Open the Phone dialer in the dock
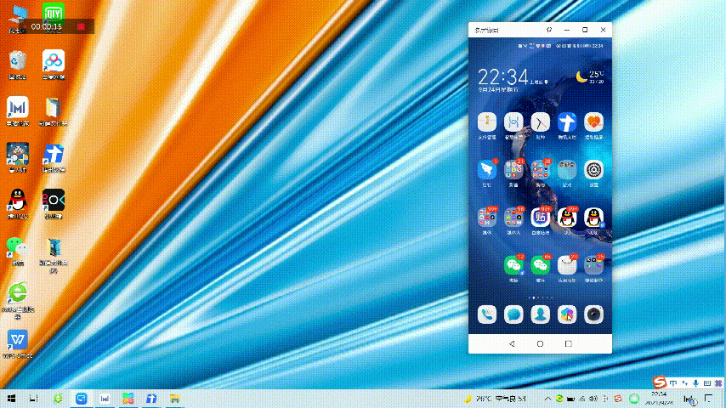 [x=486, y=314]
